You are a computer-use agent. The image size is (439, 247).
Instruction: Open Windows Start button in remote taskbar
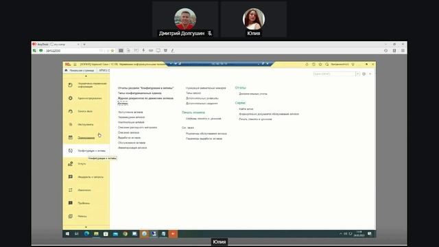[67, 234]
